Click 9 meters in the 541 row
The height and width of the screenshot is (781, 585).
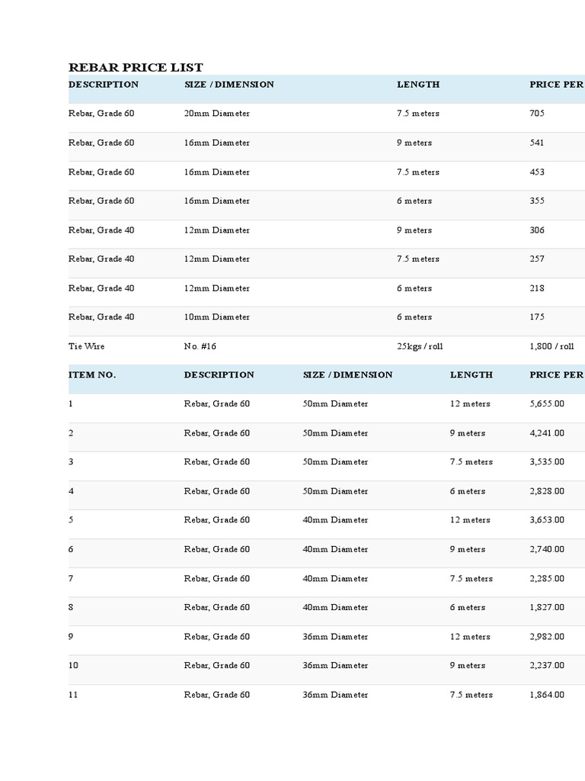click(x=414, y=143)
